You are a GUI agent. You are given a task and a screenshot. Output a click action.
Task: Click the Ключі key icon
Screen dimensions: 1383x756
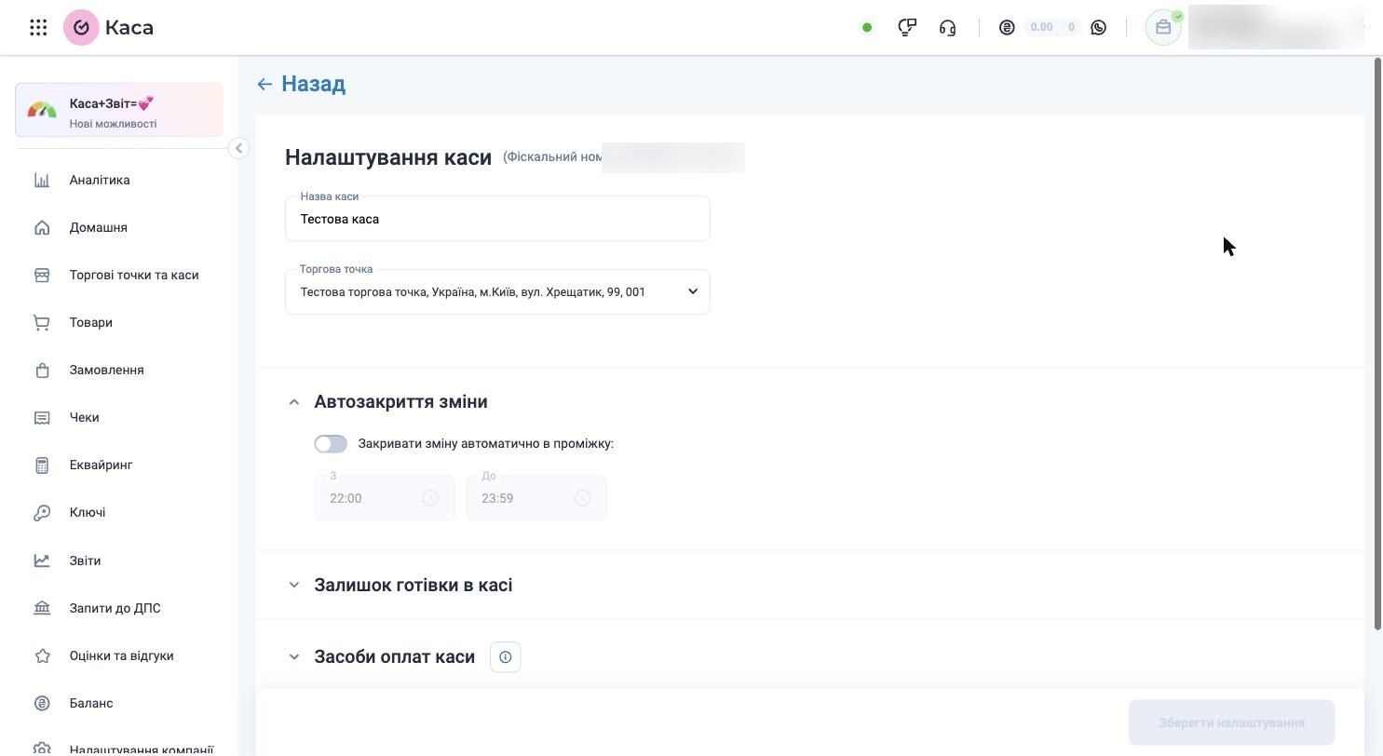pos(42,512)
